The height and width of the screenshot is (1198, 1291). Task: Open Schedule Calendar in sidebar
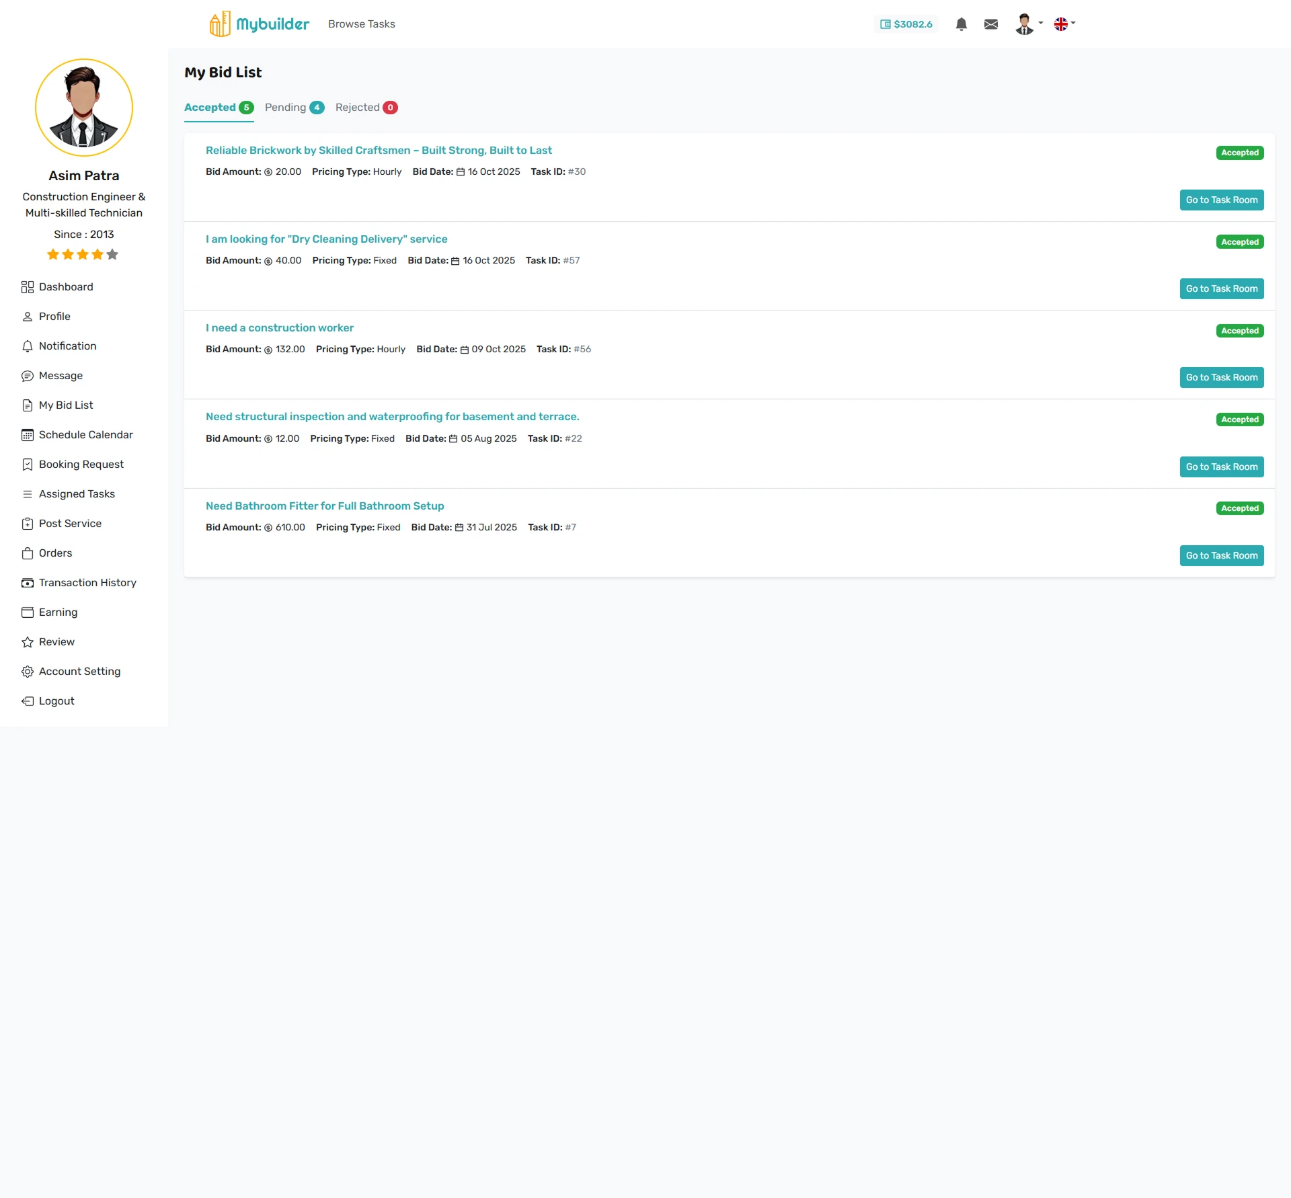[x=85, y=435]
